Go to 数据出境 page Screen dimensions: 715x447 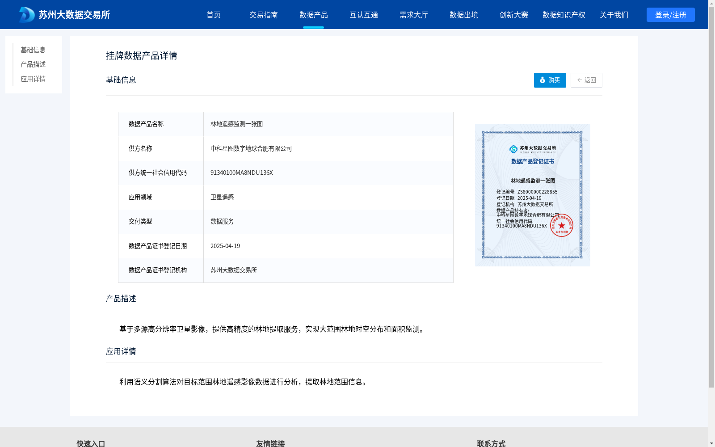pyautogui.click(x=464, y=15)
